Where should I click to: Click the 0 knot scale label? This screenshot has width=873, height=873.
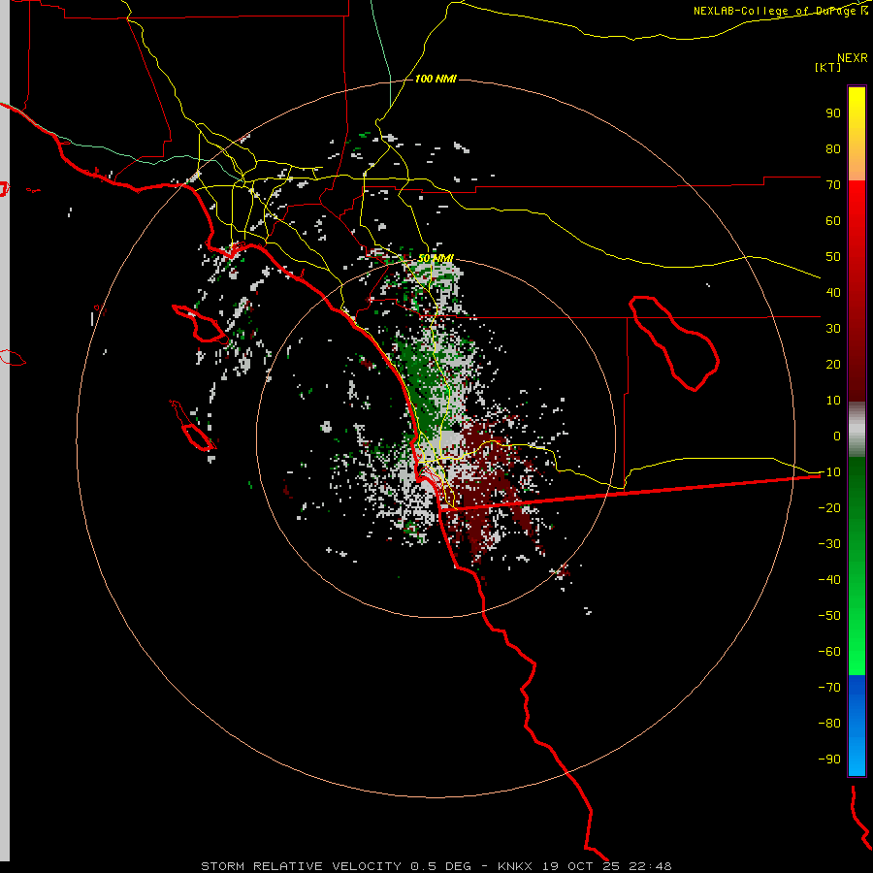pos(837,436)
